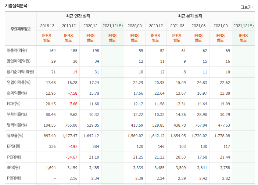Click the BPS(원) row label
Image resolution: width=258 pixels, height=185 pixels.
(x=13, y=168)
